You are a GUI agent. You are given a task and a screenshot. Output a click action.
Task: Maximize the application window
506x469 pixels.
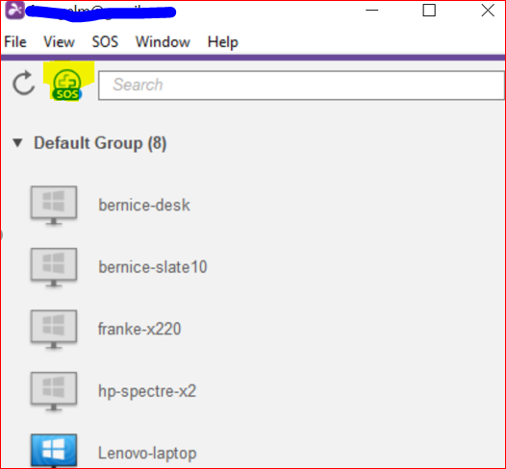pos(429,11)
